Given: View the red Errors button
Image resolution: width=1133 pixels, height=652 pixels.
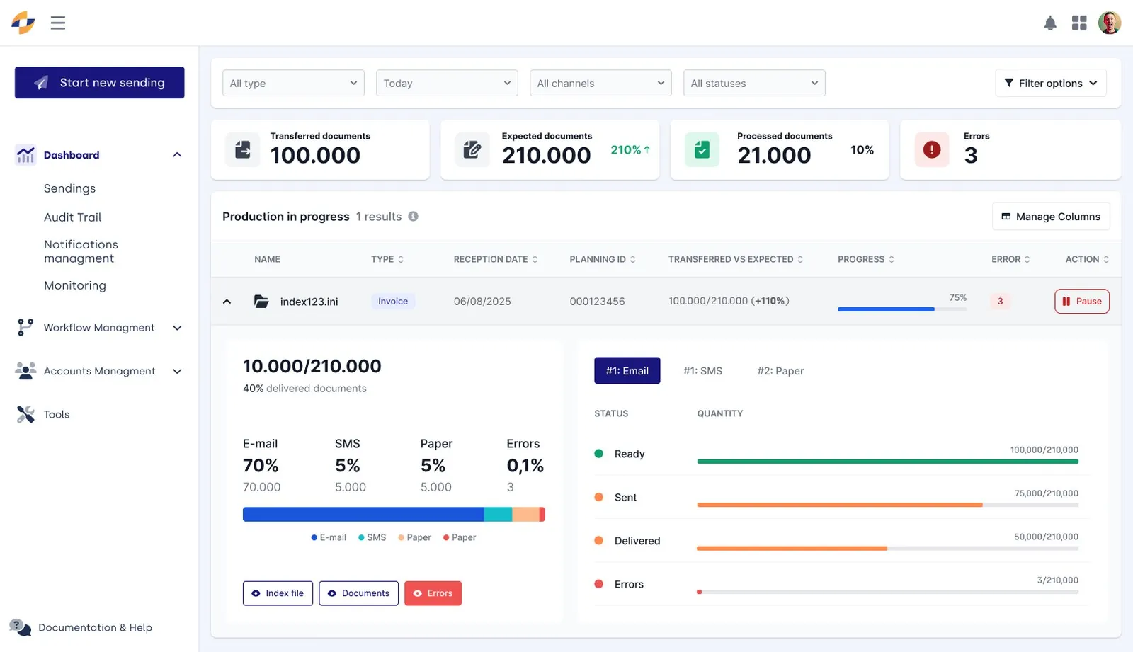Looking at the screenshot, I should 433,593.
